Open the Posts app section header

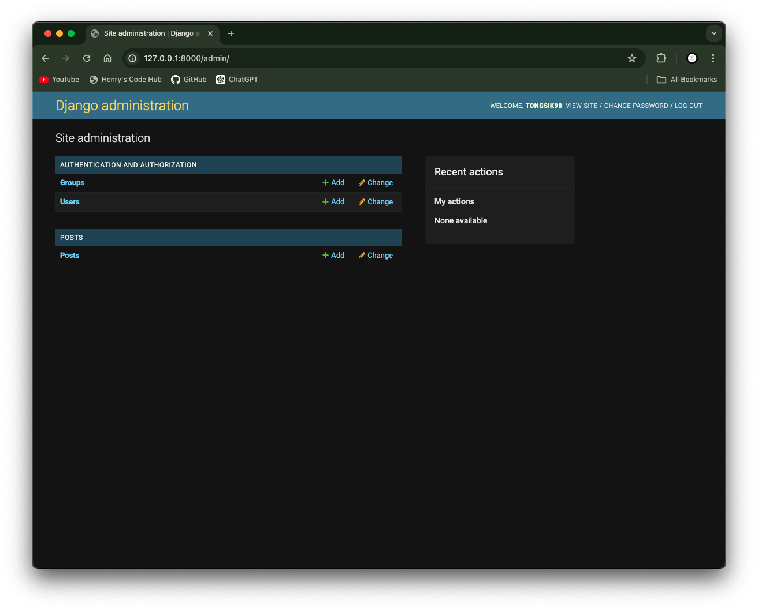[72, 238]
